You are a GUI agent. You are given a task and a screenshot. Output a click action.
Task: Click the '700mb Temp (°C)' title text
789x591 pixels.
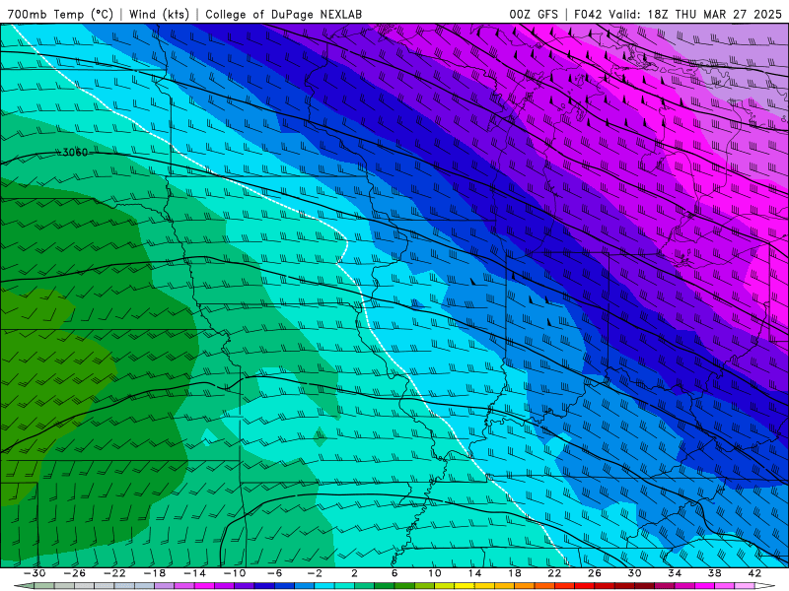[x=60, y=14]
